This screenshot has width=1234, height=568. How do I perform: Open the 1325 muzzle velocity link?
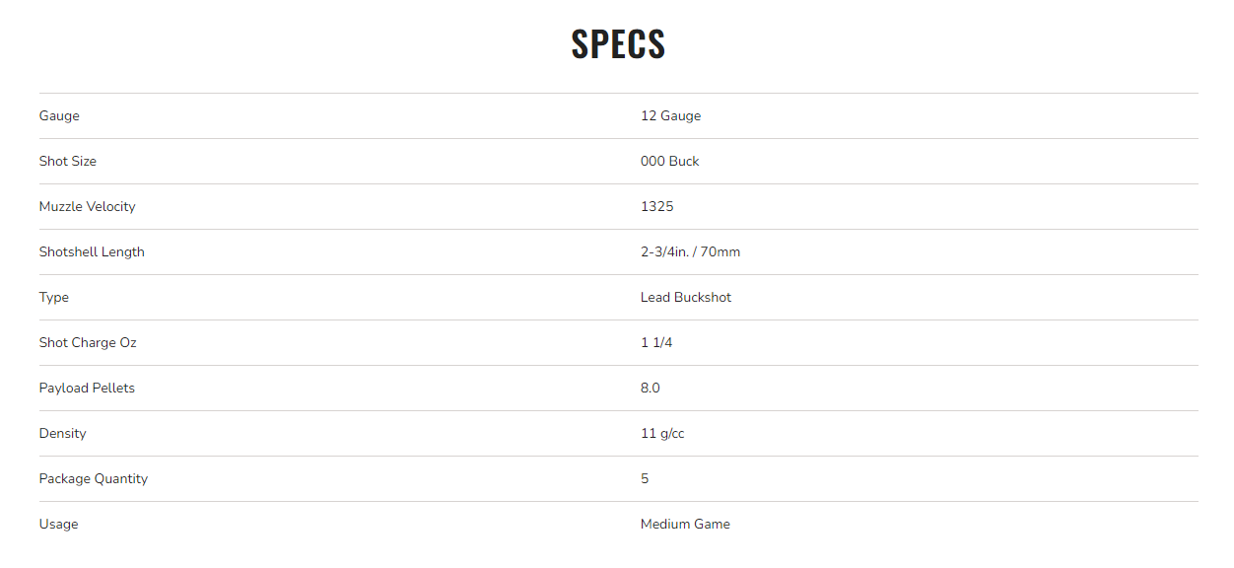(x=656, y=206)
